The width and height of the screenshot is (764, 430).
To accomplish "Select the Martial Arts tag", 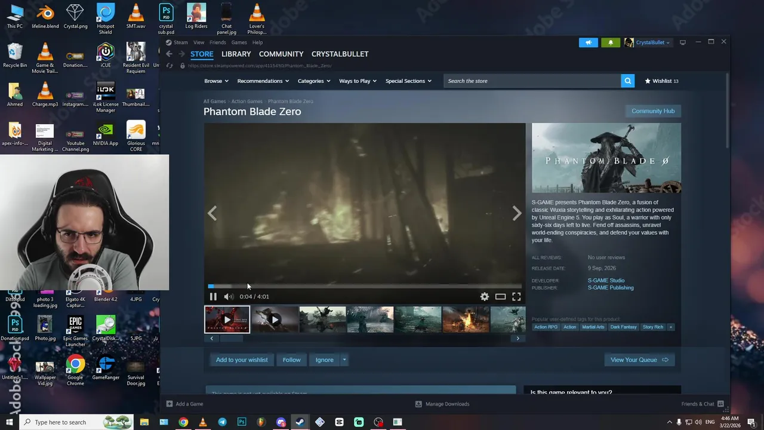I will coord(593,327).
